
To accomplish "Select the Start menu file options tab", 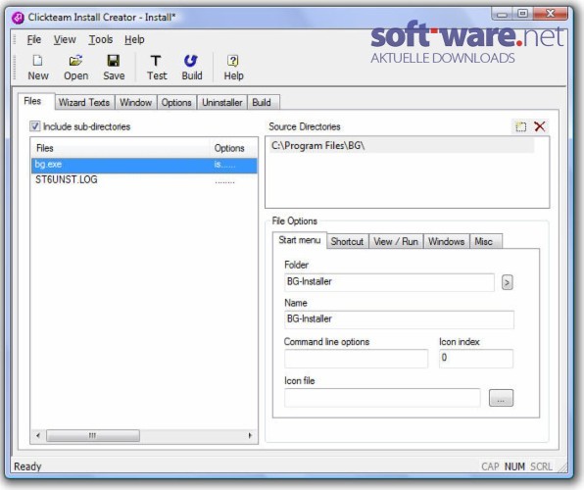I will [x=300, y=240].
